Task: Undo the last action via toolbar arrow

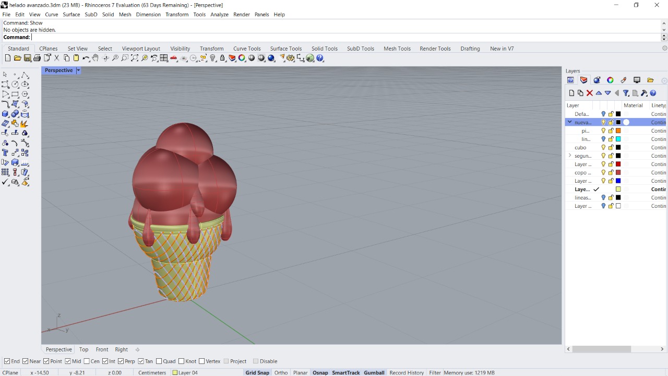Action: pos(86,58)
